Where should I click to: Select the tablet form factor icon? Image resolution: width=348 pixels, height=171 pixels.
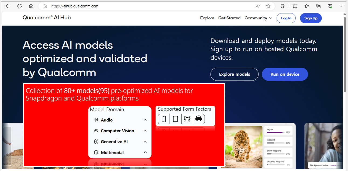(x=175, y=119)
